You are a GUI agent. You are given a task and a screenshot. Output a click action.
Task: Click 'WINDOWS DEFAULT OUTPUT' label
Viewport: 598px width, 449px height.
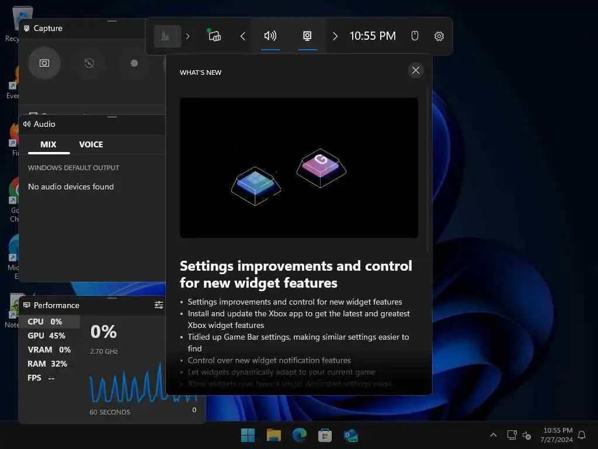click(74, 168)
